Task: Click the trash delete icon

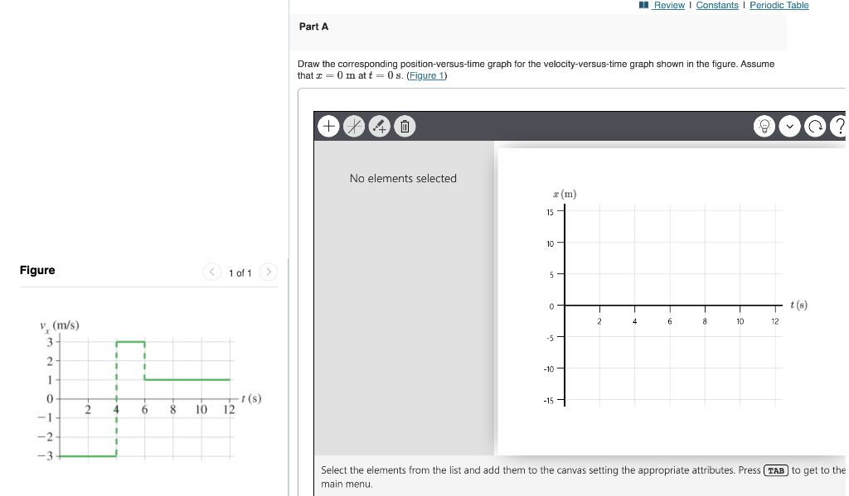Action: (x=405, y=127)
